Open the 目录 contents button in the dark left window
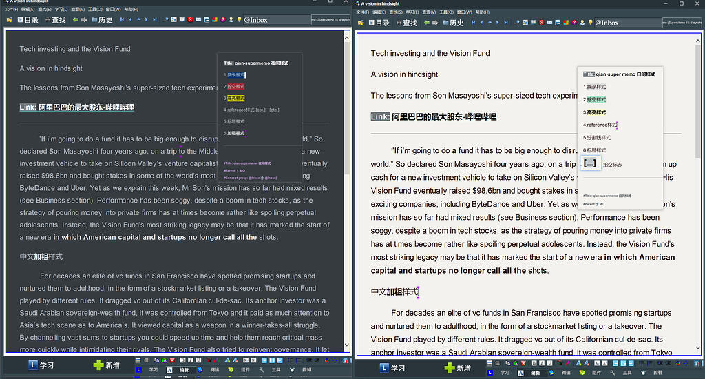 click(x=27, y=20)
